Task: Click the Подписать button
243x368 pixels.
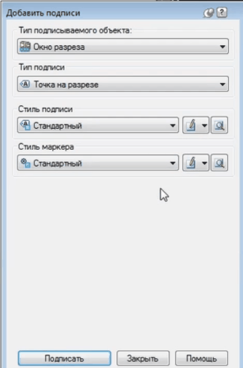Action: click(x=64, y=358)
